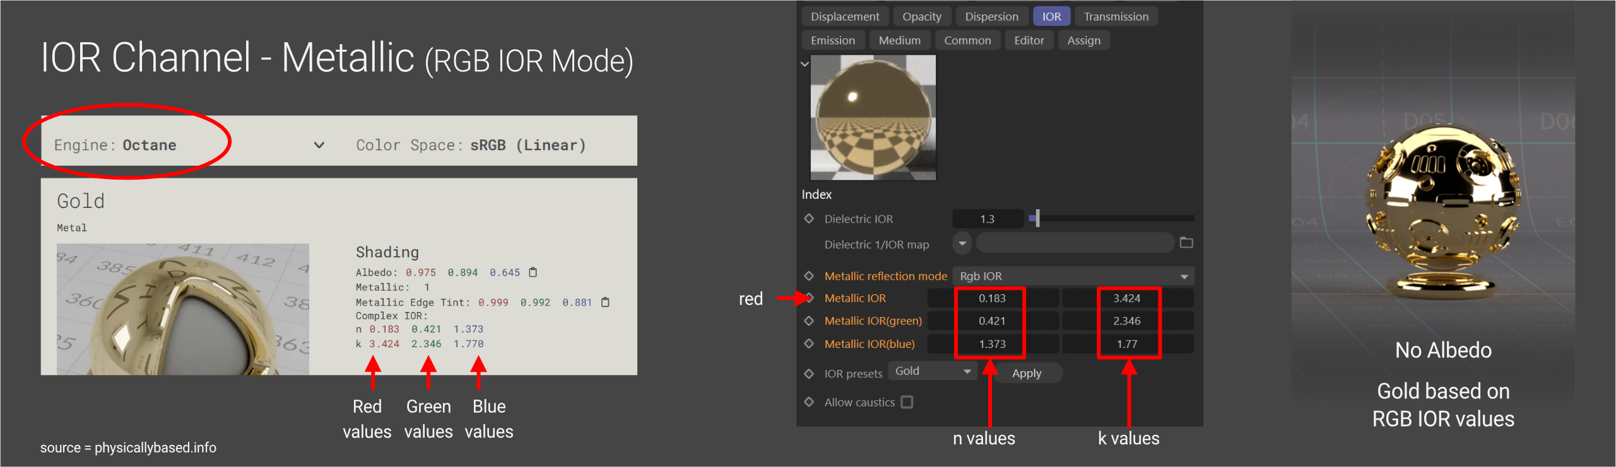Open folder icon for Dielectric 1/IOR map
This screenshot has height=467, width=1616.
pos(1186,243)
